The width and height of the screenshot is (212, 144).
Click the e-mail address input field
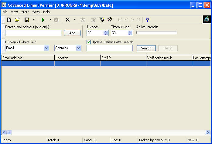[33, 33]
